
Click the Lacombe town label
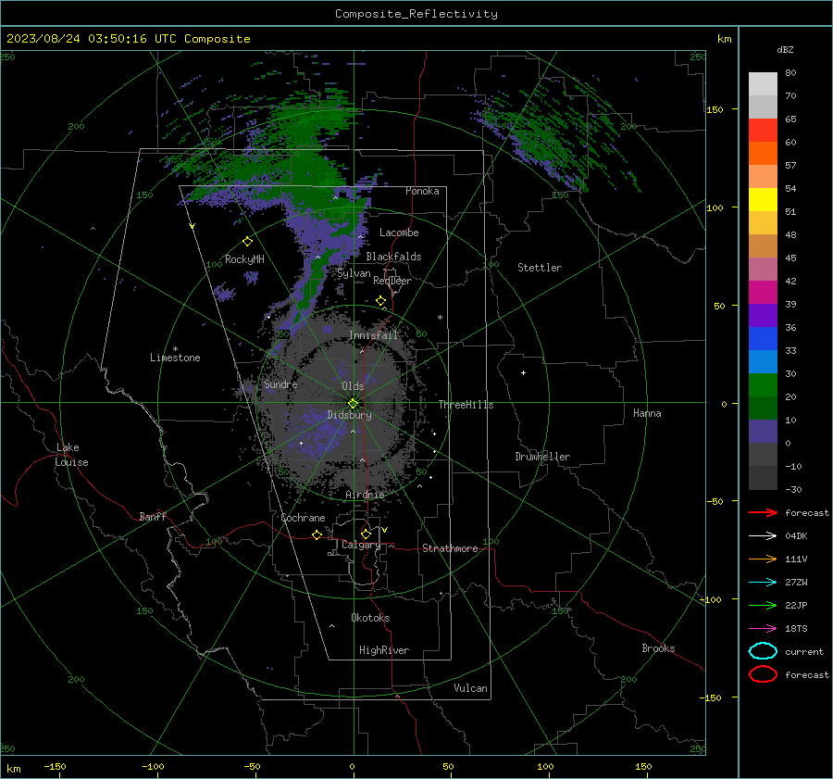tap(399, 232)
